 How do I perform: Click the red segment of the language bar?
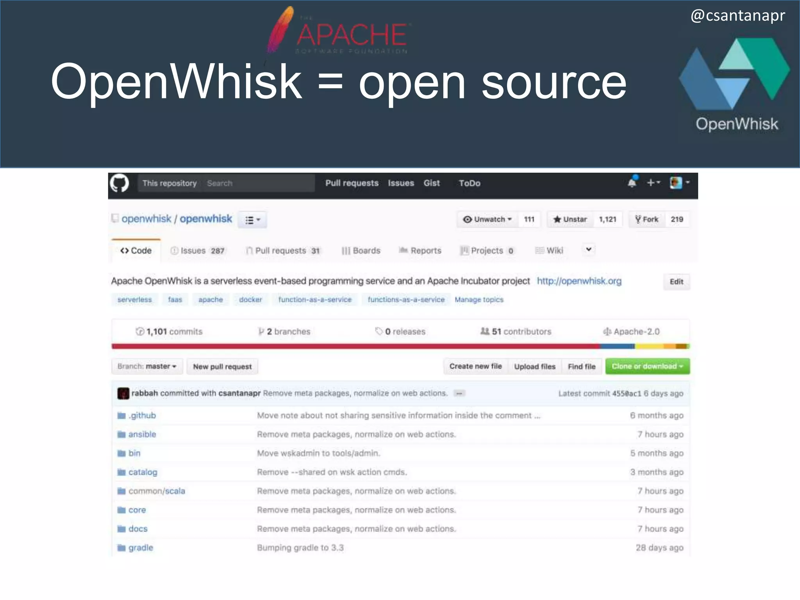coord(356,346)
